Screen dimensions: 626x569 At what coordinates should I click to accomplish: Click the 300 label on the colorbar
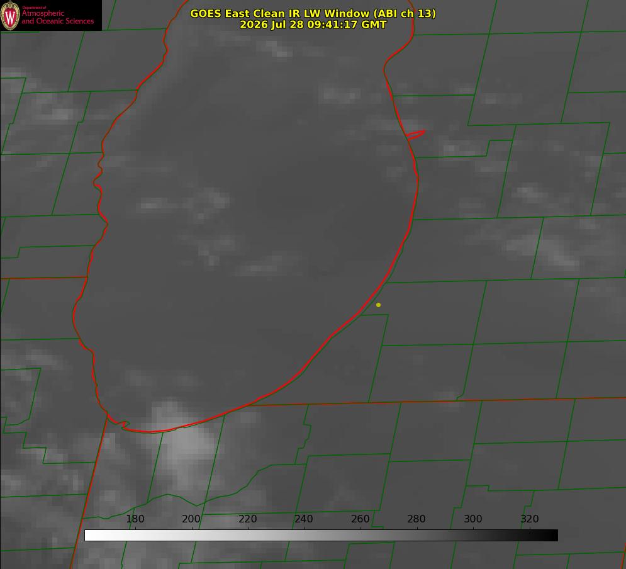pyautogui.click(x=473, y=519)
